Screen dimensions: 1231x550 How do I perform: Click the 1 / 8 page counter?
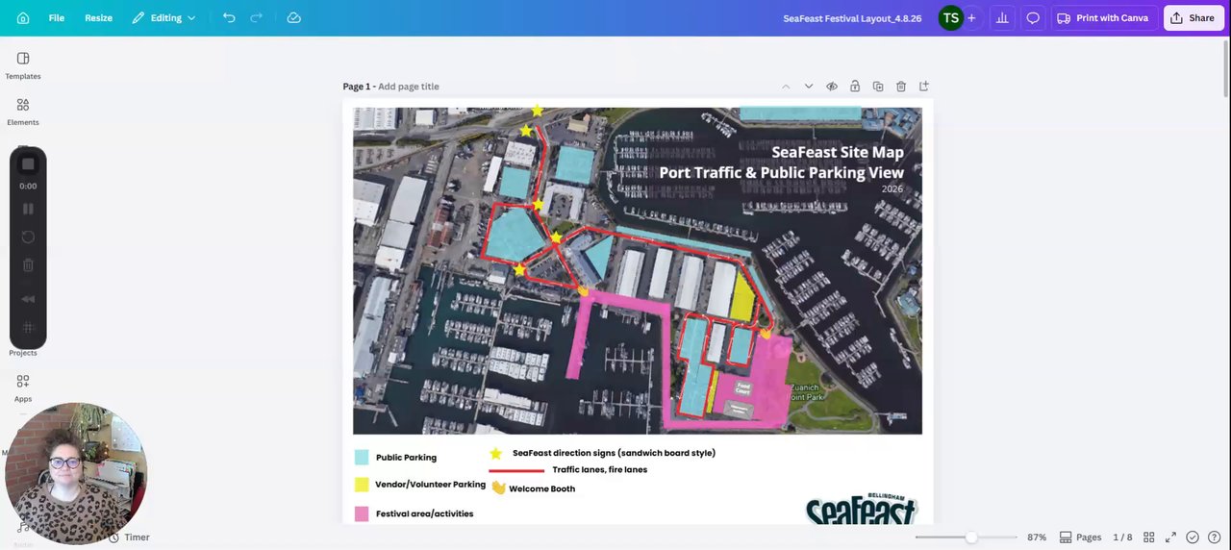click(1122, 537)
